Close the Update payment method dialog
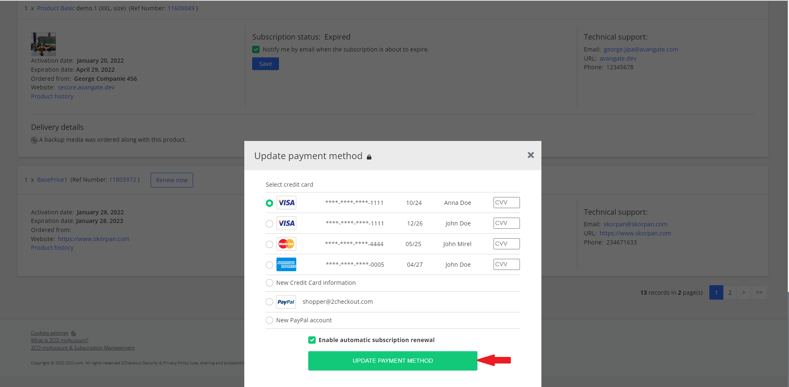 coord(530,155)
